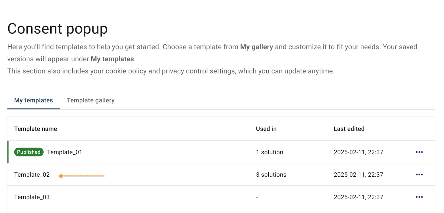This screenshot has width=444, height=213.
Task: Select the Template_03 entry
Action: (x=32, y=197)
